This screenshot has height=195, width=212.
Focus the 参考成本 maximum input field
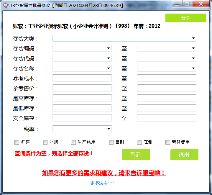coord(167,78)
